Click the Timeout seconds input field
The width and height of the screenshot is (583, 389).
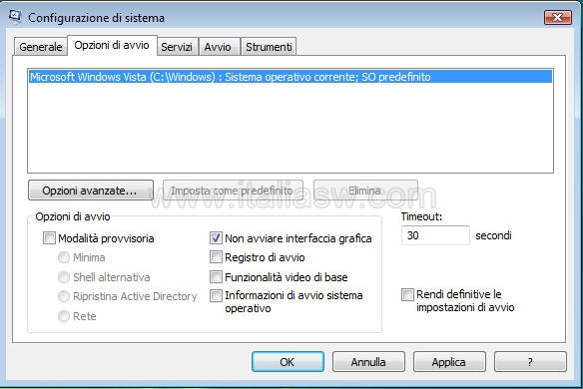pyautogui.click(x=435, y=235)
